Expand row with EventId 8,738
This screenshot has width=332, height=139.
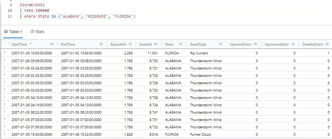click(5, 97)
